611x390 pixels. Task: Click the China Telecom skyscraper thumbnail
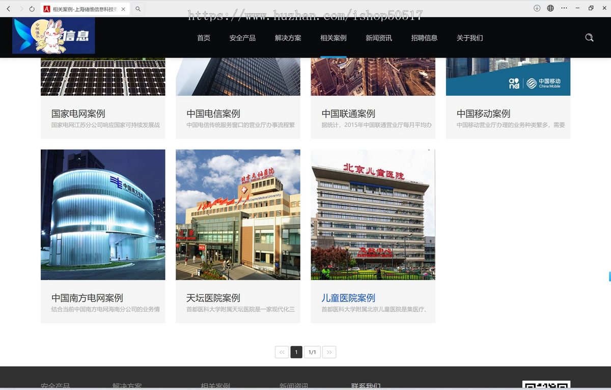[238, 77]
